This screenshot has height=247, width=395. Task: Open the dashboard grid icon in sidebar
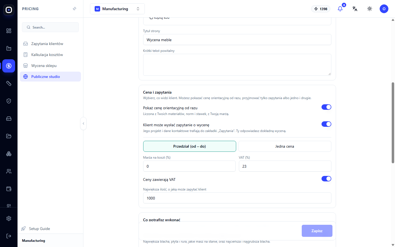(9, 31)
